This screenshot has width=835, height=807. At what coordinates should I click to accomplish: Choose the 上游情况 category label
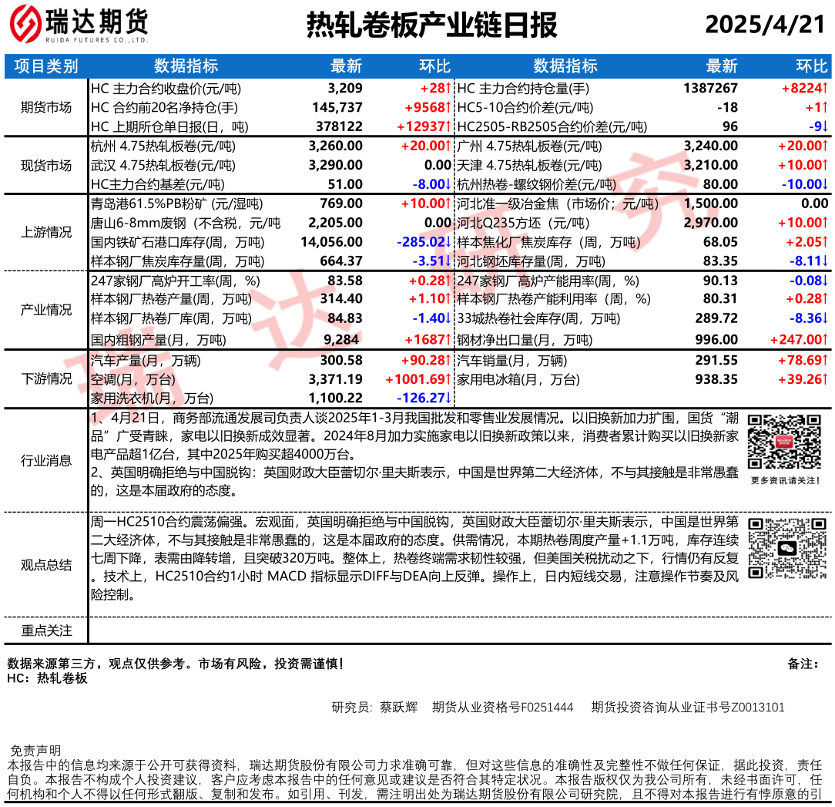(x=46, y=233)
